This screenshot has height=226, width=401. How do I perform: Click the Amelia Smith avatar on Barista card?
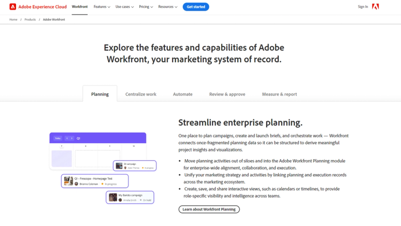[x=120, y=200]
